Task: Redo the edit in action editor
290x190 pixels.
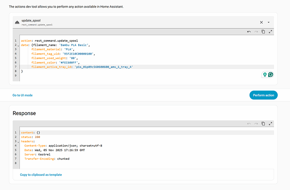Action: coord(256,31)
